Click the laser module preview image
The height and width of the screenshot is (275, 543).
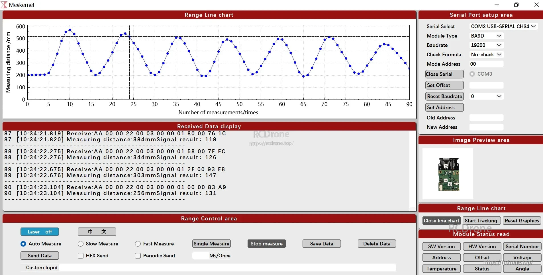pos(448,174)
